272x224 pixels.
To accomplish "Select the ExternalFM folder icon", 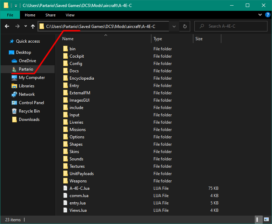I will (65, 93).
